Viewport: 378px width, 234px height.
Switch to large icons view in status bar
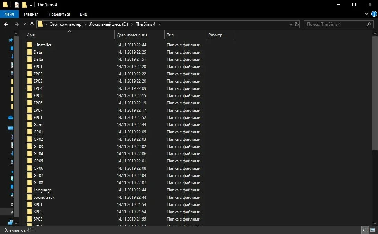tap(373, 230)
